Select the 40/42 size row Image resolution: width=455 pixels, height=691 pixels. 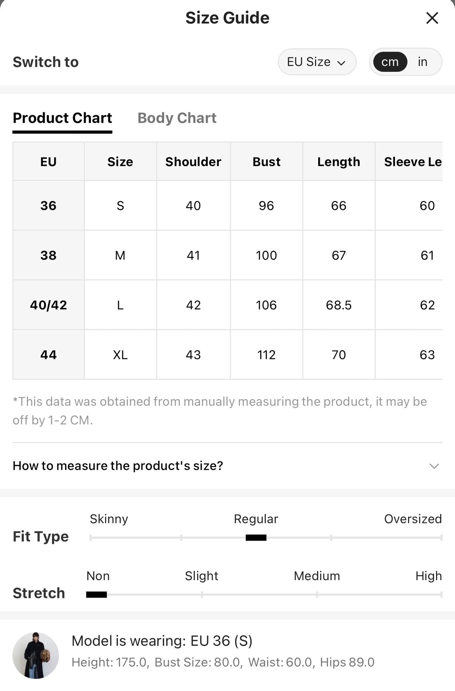227,305
